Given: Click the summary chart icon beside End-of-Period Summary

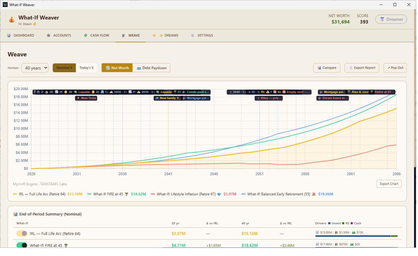Looking at the screenshot, I should tap(16, 214).
